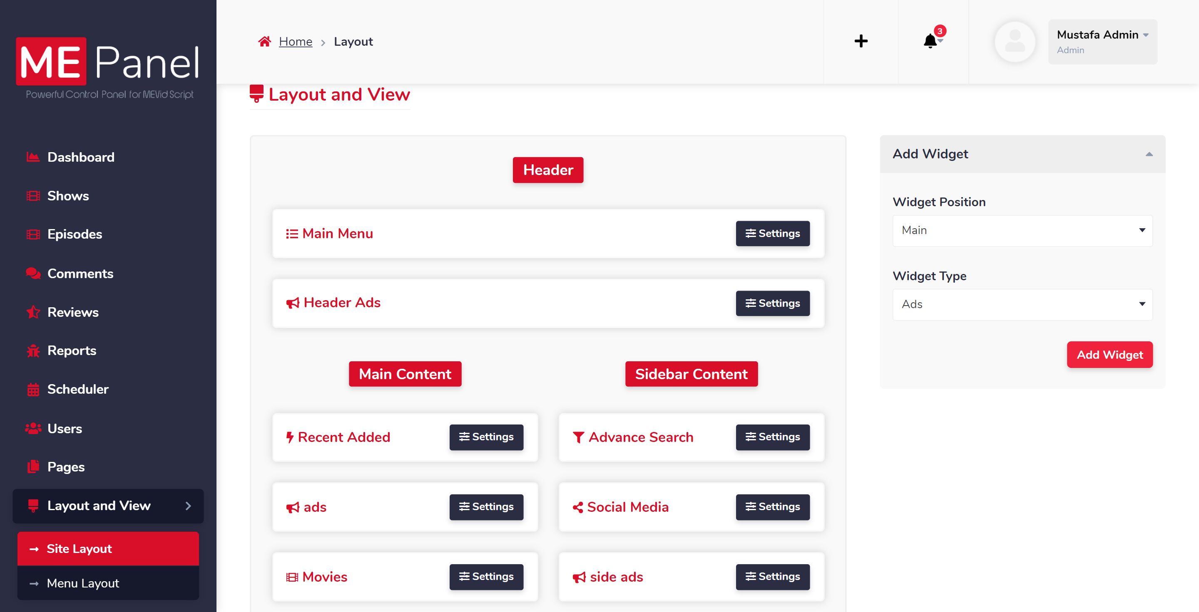Viewport: 1199px width, 612px height.
Task: Click the user avatar picture
Action: pos(1015,42)
